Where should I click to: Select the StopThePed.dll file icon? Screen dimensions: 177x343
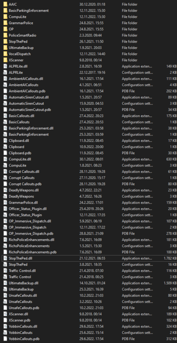click(x=5, y=258)
